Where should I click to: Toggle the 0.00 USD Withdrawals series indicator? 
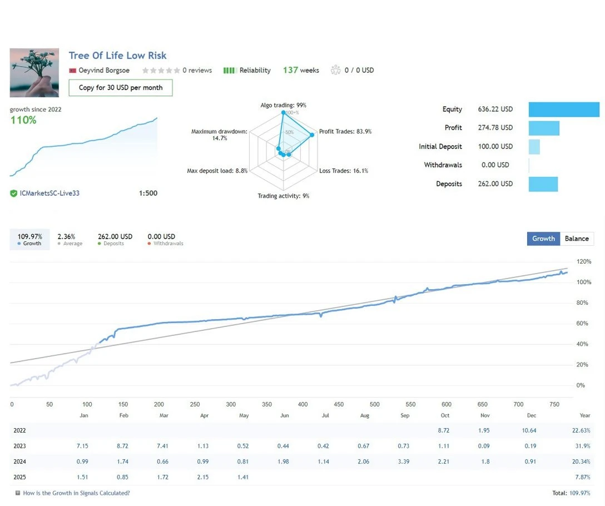pos(165,240)
